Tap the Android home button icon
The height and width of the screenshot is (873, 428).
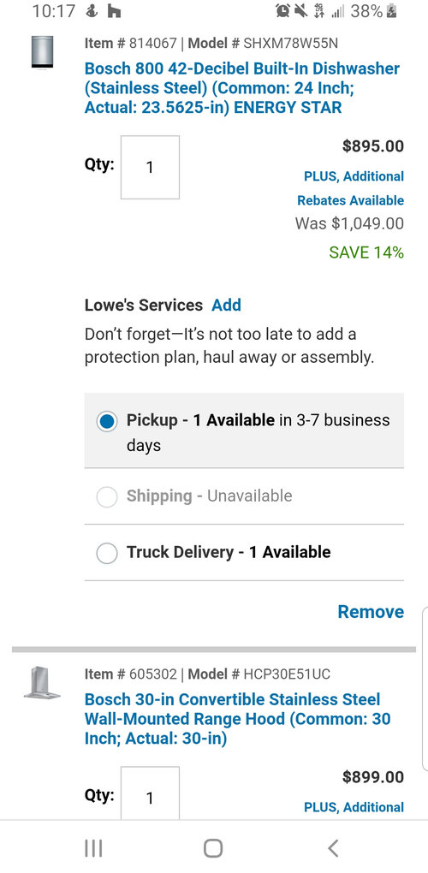coord(213,848)
